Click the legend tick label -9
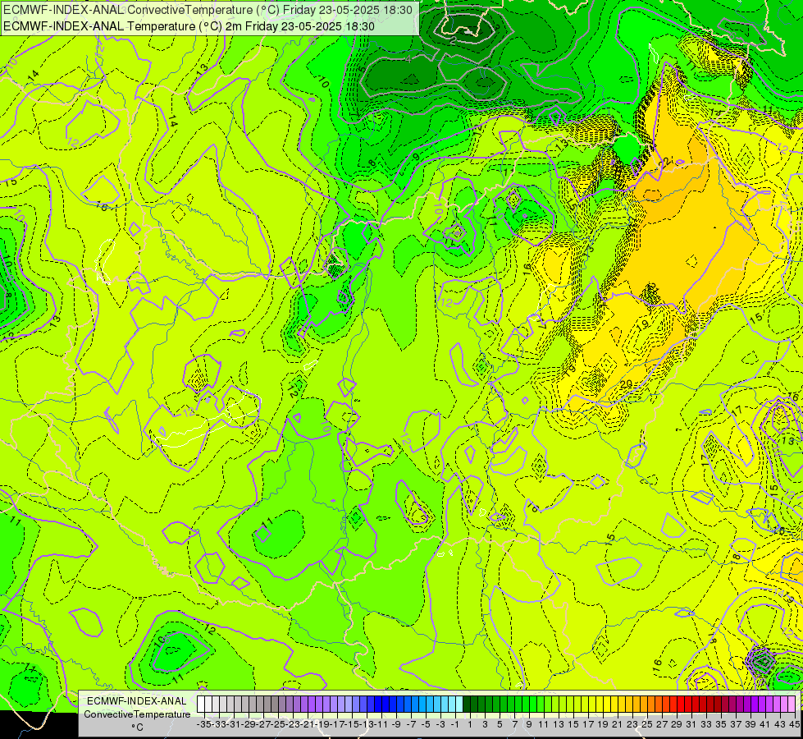Image resolution: width=803 pixels, height=739 pixels. pyautogui.click(x=396, y=725)
